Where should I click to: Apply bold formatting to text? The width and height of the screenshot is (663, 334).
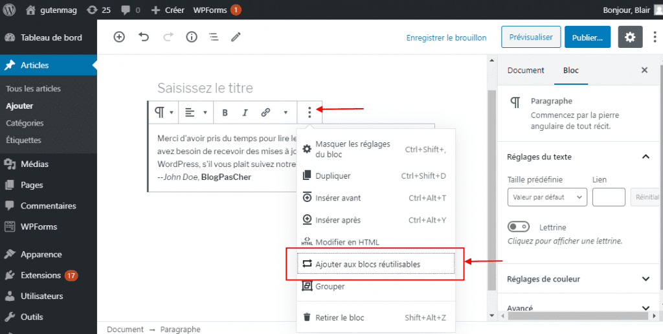coord(225,113)
